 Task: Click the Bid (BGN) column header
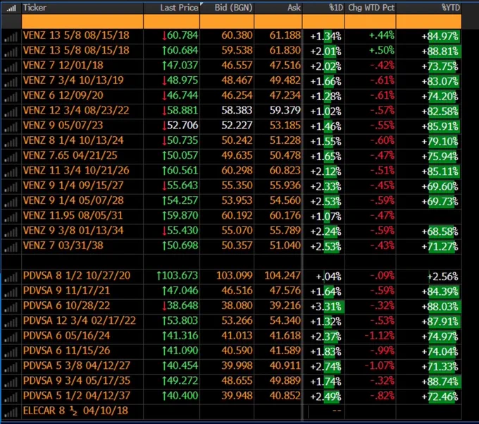pos(227,8)
